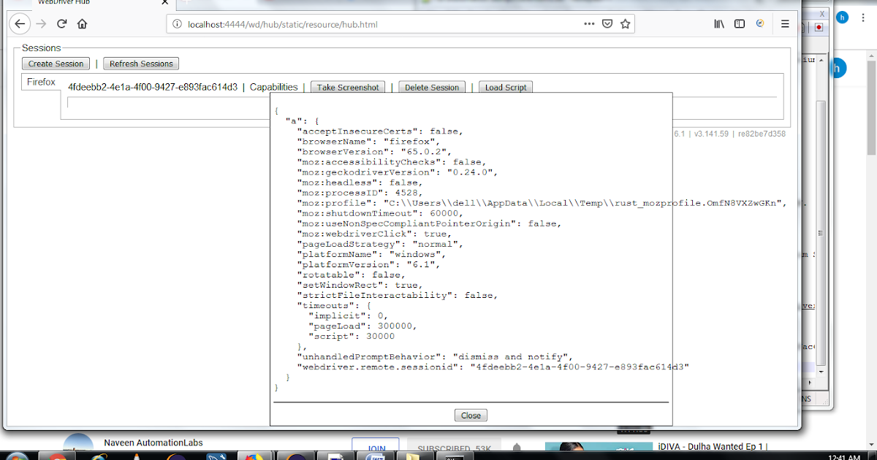Launch Google Chrome from the taskbar
877x460 pixels.
coord(58,455)
